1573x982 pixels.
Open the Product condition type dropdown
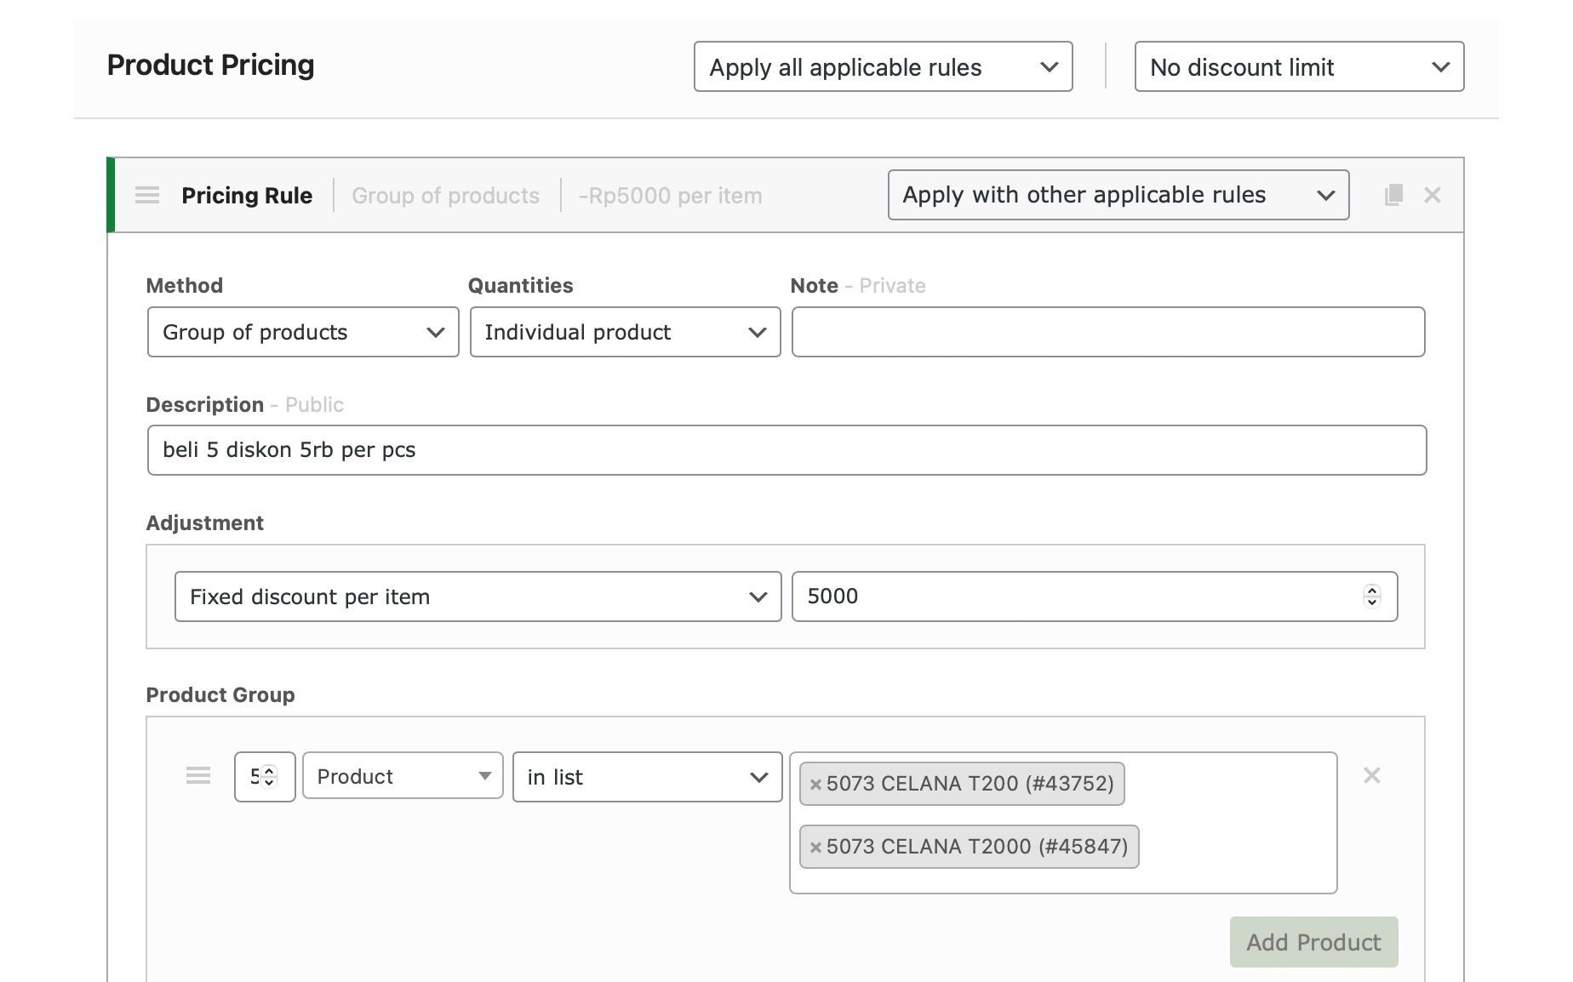(403, 776)
